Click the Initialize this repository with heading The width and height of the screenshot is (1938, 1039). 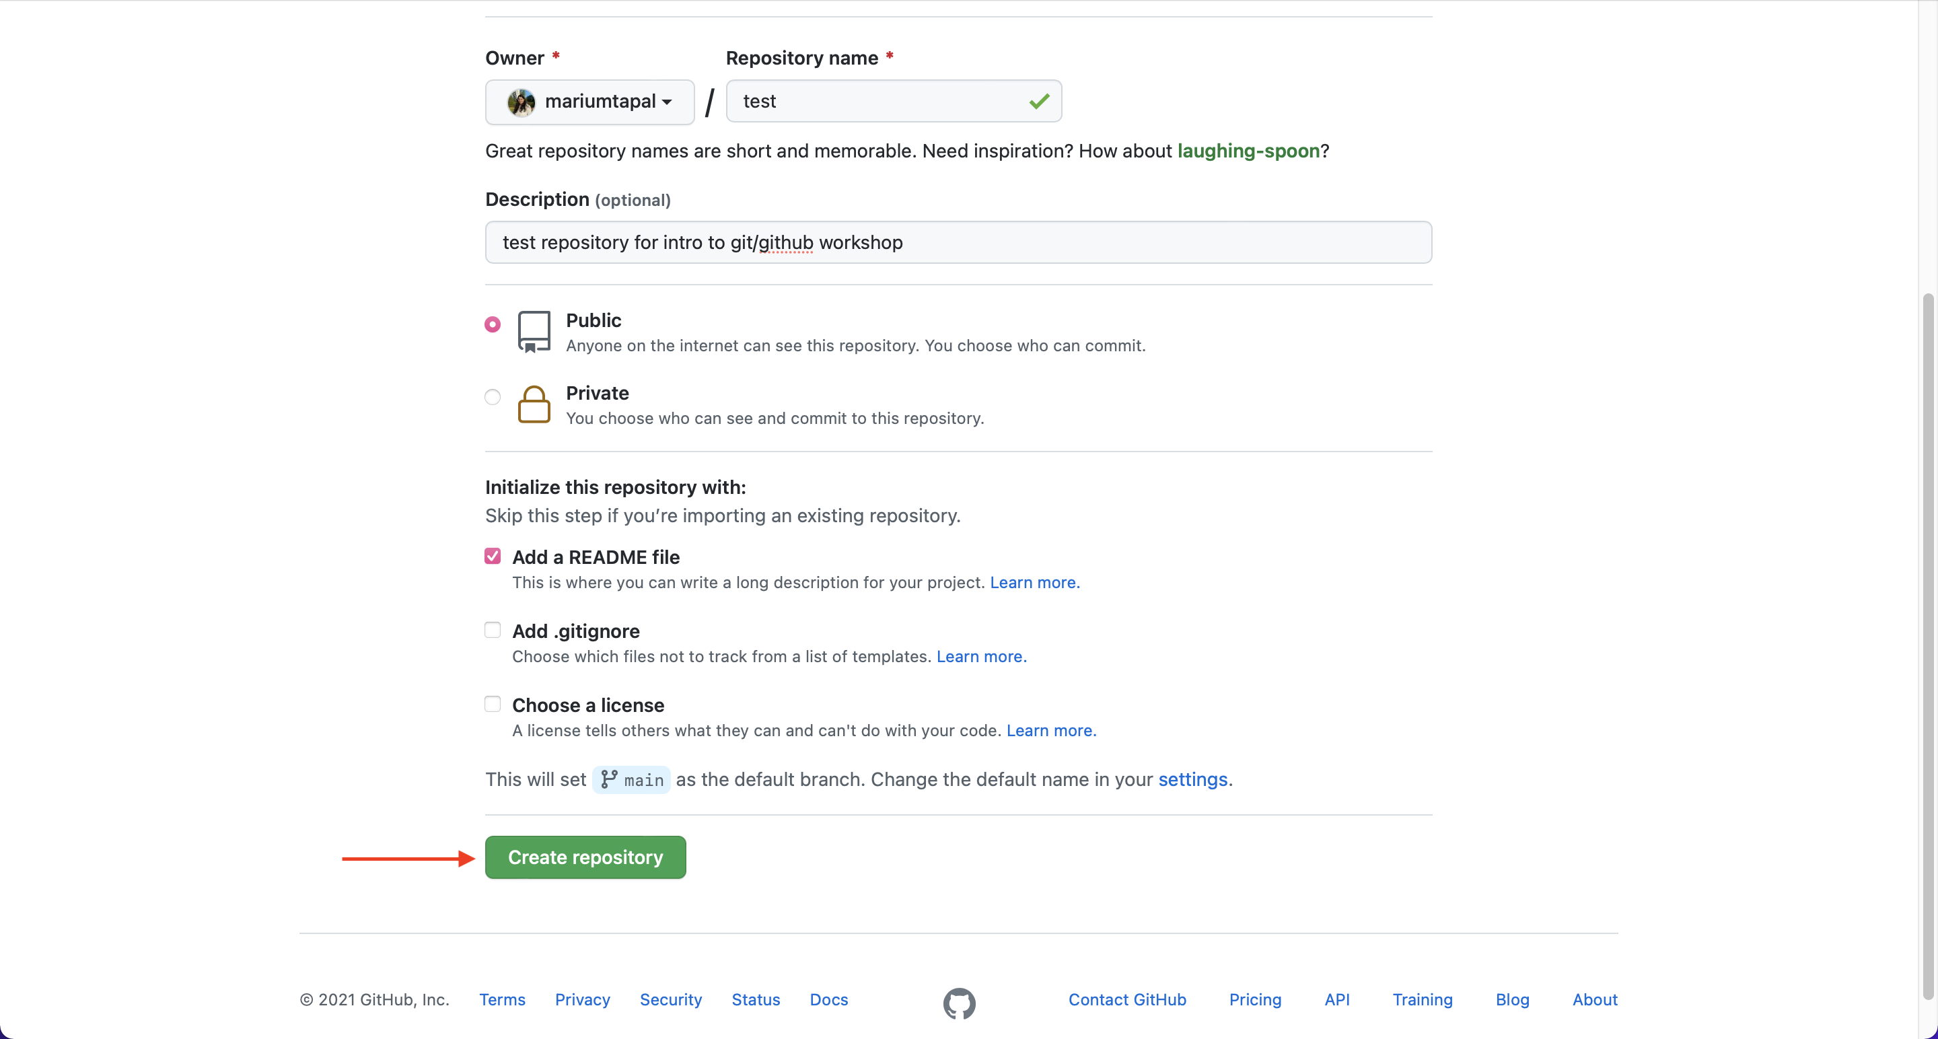tap(616, 487)
